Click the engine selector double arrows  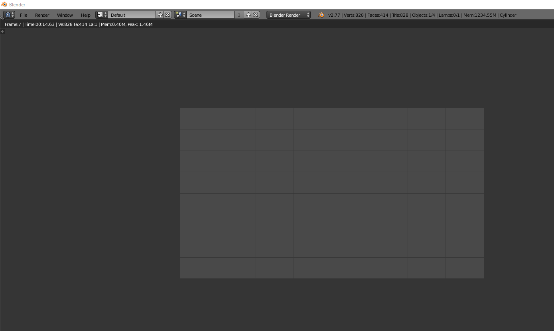point(307,15)
